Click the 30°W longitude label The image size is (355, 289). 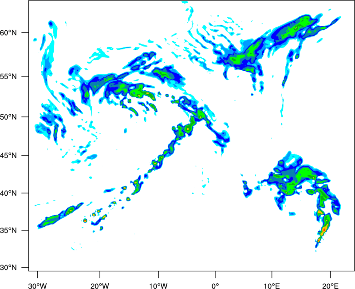click(37, 286)
